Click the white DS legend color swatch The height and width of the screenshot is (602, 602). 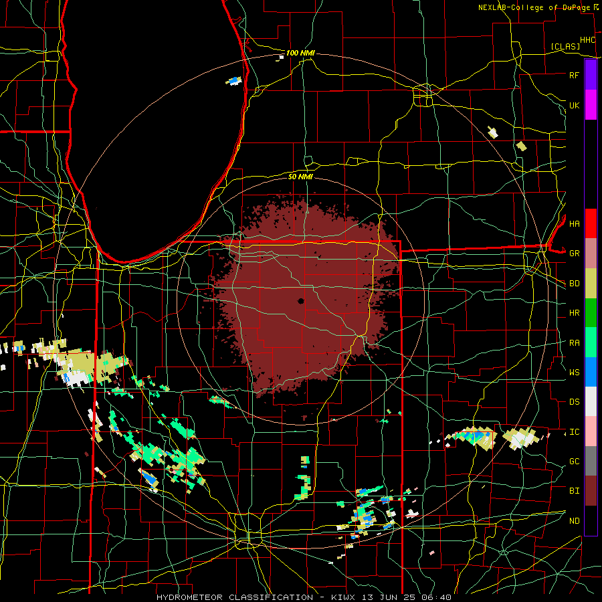click(591, 401)
